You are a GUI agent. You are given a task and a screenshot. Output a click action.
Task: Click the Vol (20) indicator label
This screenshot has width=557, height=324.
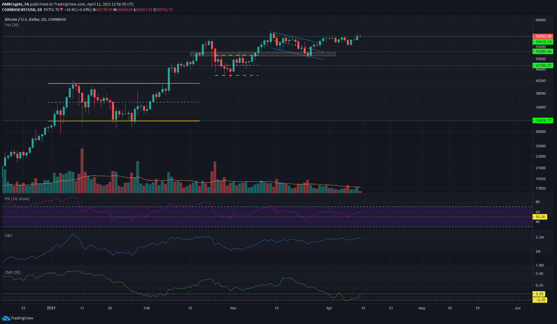point(12,25)
